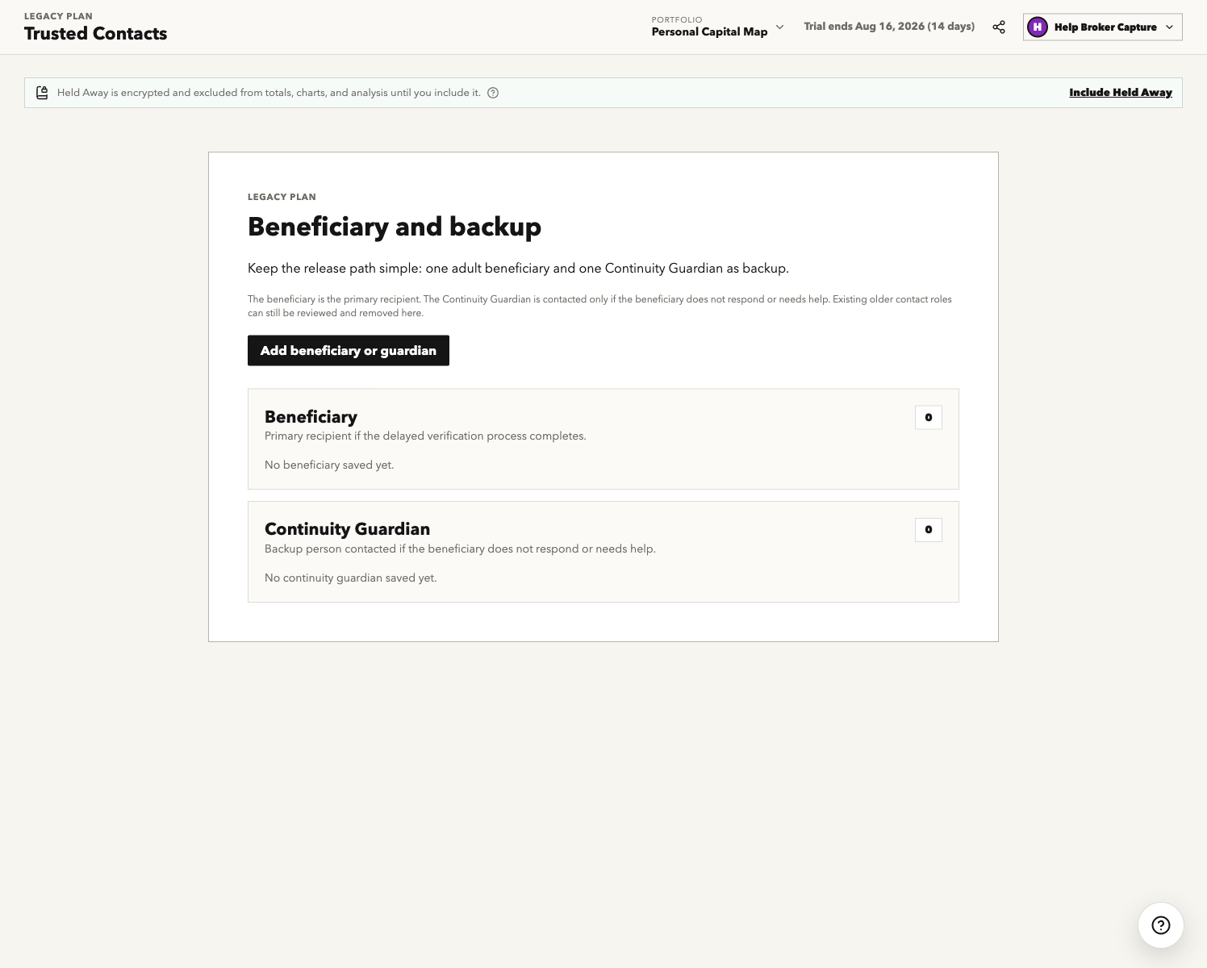
Task: Click the Beneficiary count badge
Action: [x=928, y=417]
